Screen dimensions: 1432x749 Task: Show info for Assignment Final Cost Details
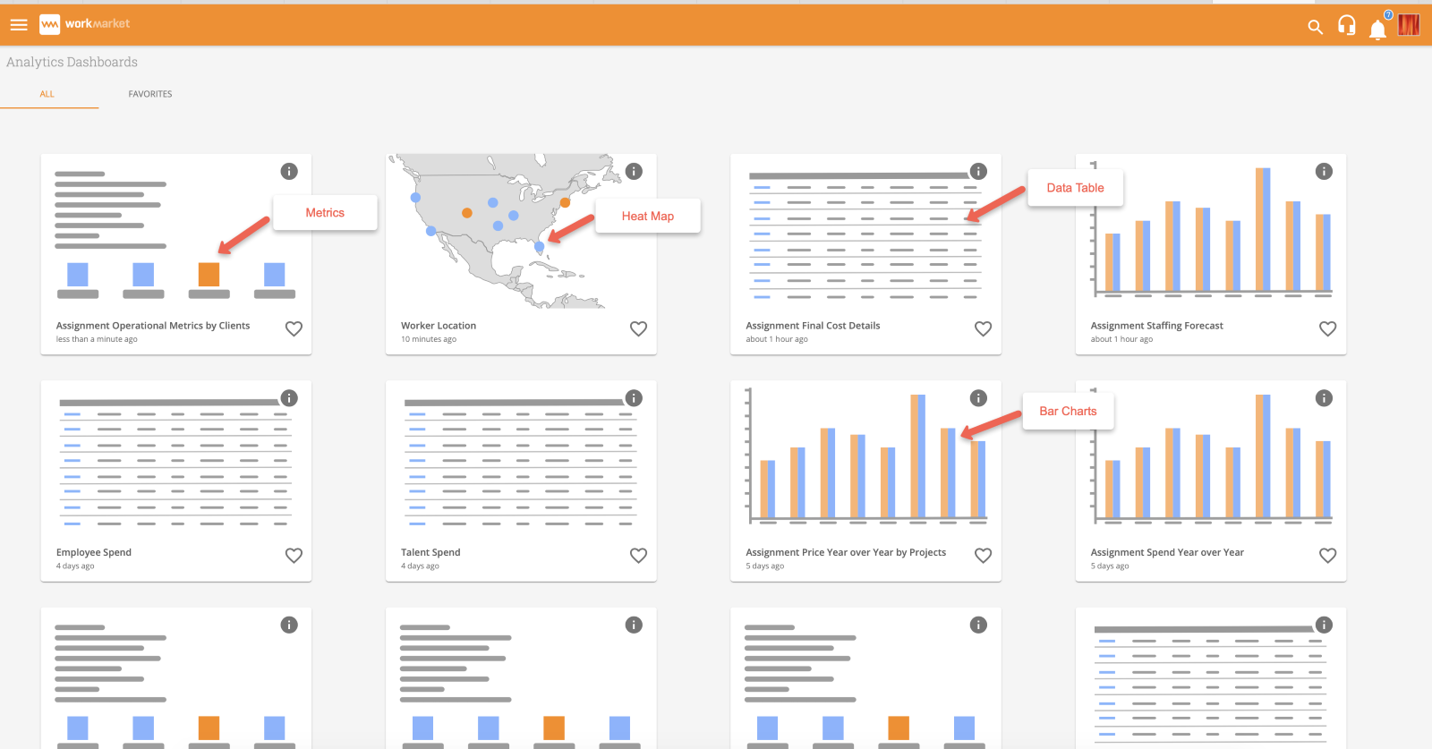[x=978, y=171]
